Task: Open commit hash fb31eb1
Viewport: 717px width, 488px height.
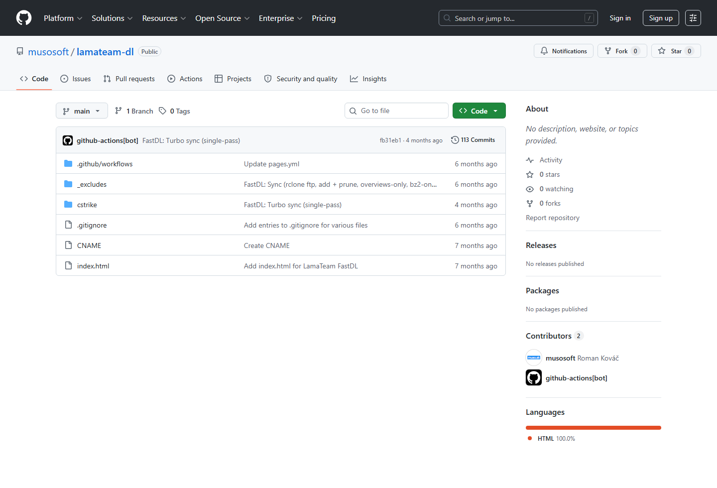Action: pos(390,140)
